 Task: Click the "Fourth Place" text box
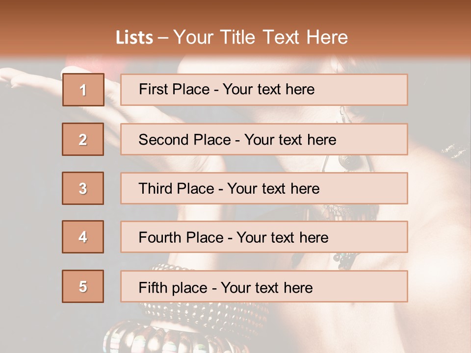264,237
